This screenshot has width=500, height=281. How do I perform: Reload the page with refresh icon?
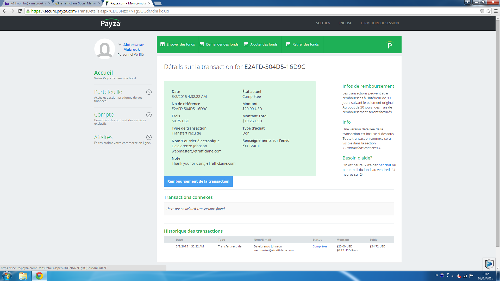(x=20, y=11)
